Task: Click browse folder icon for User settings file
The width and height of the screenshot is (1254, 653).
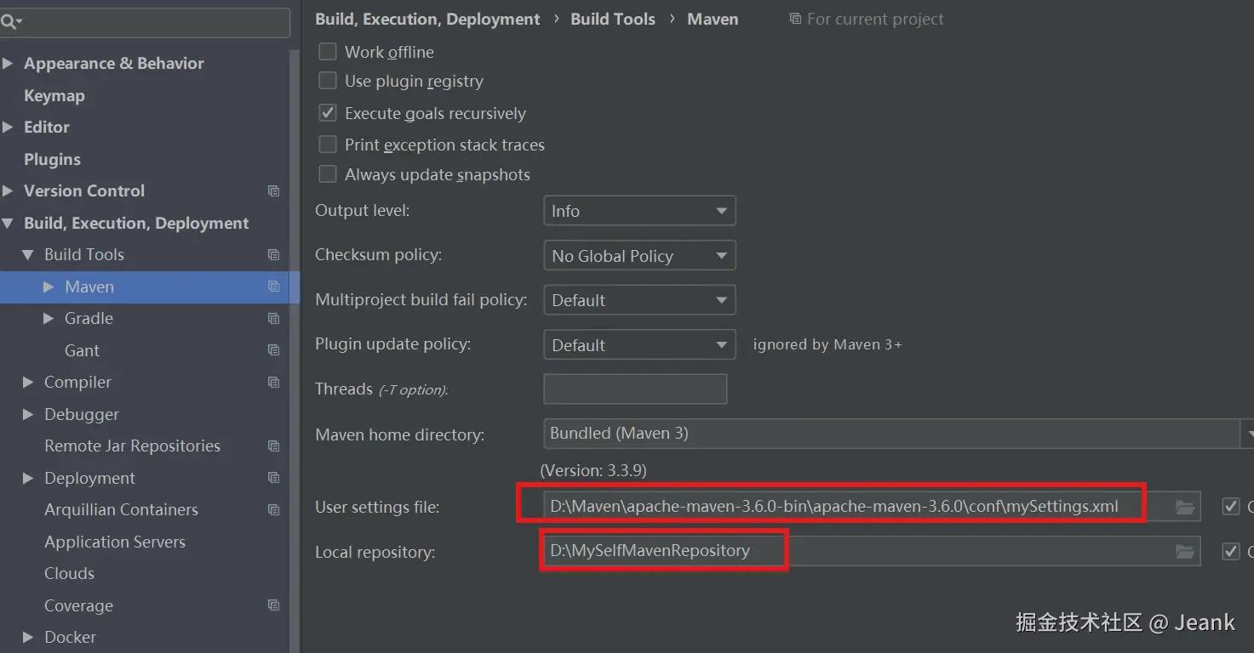Action: (1184, 507)
